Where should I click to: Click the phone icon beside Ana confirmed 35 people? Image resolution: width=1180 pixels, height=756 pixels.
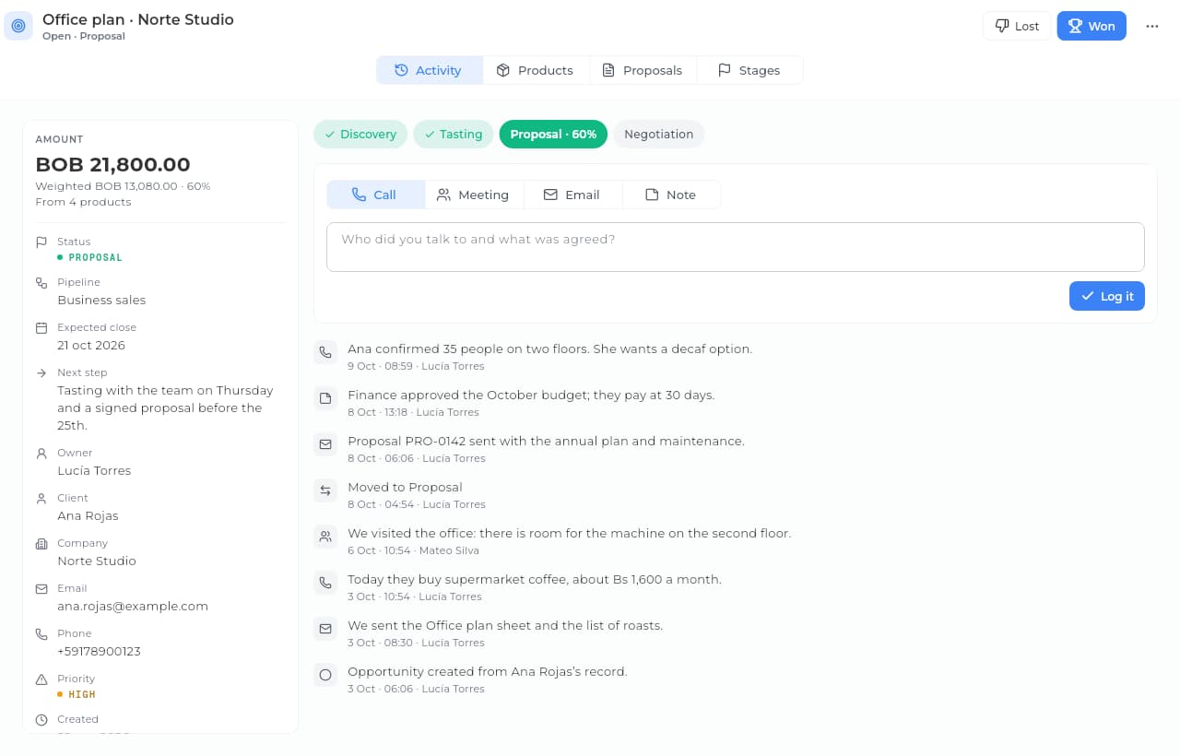pyautogui.click(x=324, y=352)
